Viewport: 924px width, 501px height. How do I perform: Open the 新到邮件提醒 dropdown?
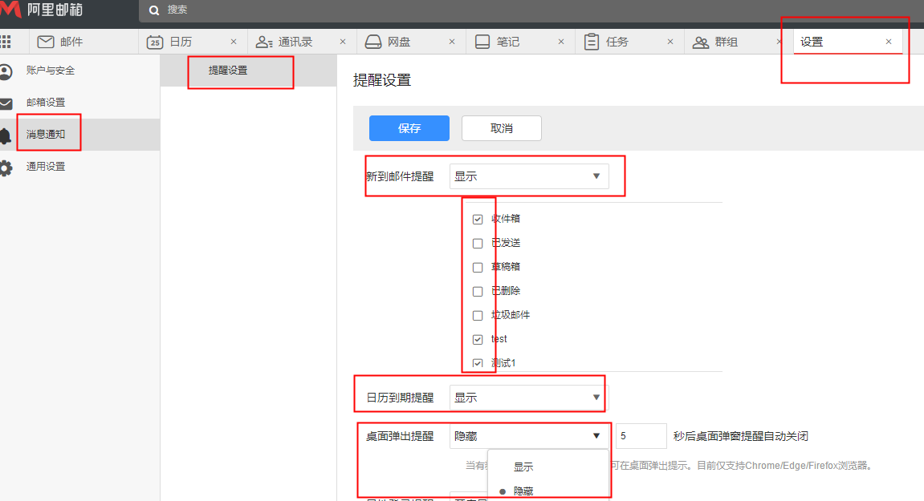(528, 176)
